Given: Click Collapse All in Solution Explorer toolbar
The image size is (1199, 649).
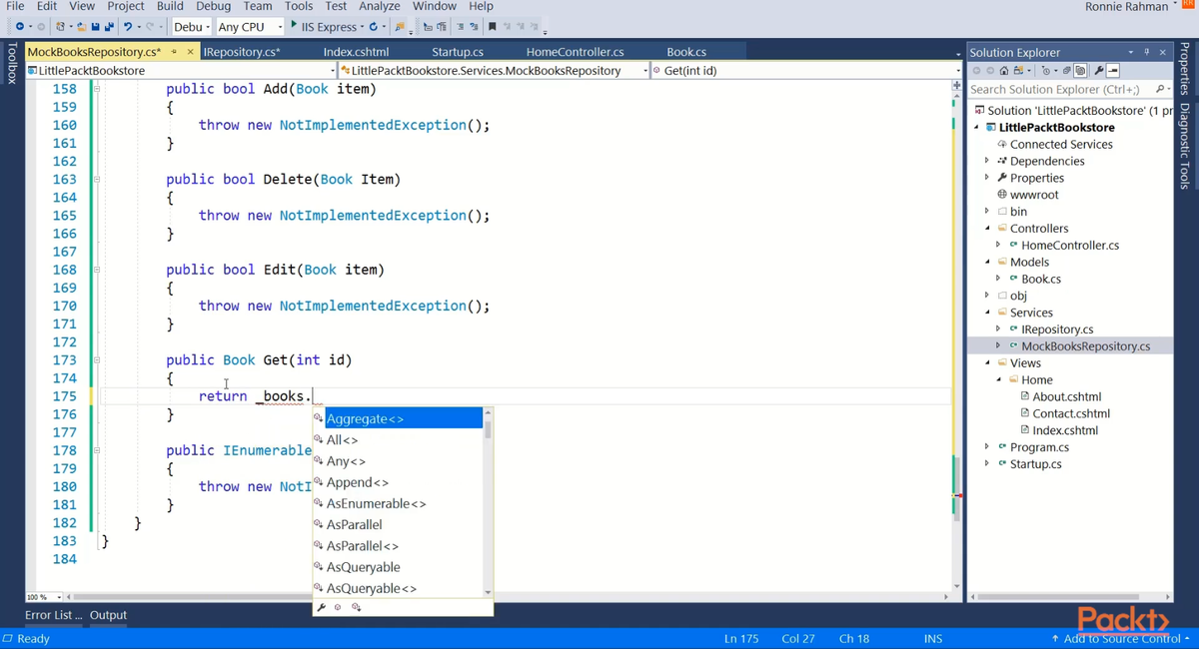Looking at the screenshot, I should 1066,70.
